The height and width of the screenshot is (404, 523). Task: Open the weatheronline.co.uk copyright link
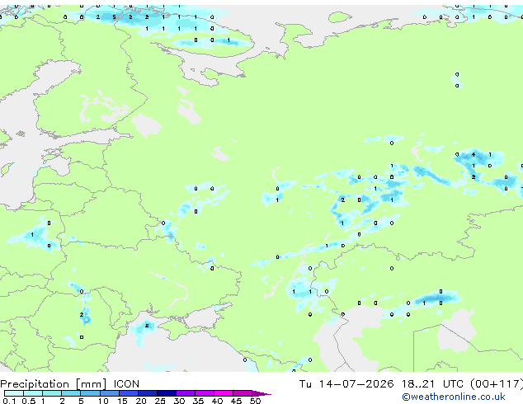click(454, 397)
